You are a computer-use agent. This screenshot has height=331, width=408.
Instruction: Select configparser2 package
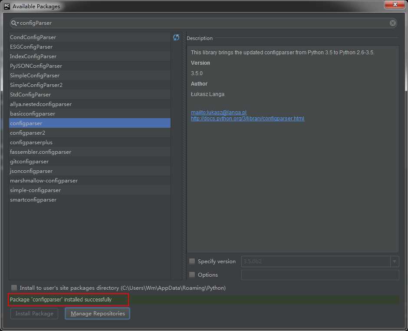coord(90,133)
